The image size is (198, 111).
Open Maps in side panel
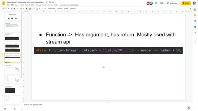pyautogui.click(x=195, y=32)
